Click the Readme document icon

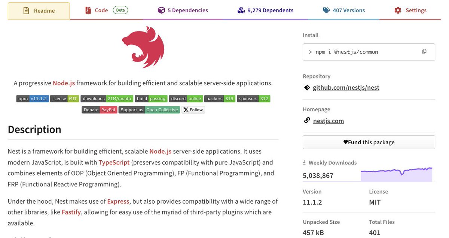pyautogui.click(x=26, y=10)
